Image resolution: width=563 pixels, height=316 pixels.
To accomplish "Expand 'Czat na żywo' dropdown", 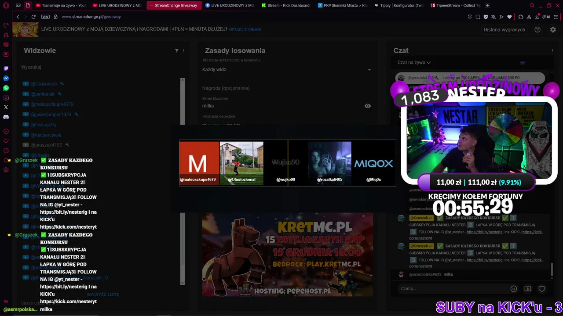I will (x=414, y=62).
